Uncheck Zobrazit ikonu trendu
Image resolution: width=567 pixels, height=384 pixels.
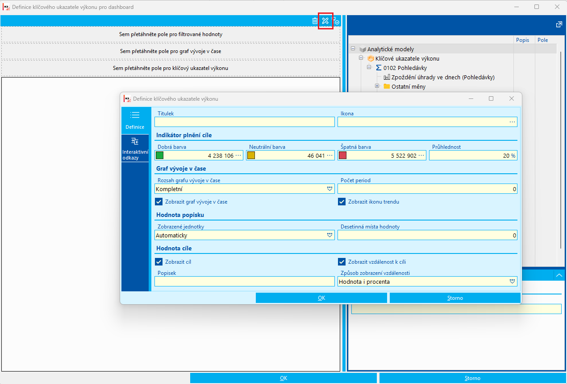(342, 202)
